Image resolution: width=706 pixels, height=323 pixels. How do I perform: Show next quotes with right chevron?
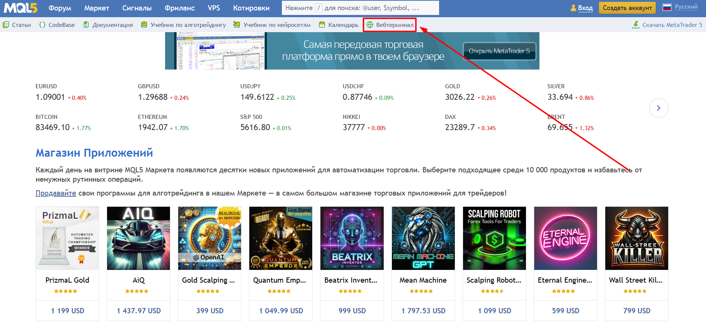pyautogui.click(x=658, y=108)
